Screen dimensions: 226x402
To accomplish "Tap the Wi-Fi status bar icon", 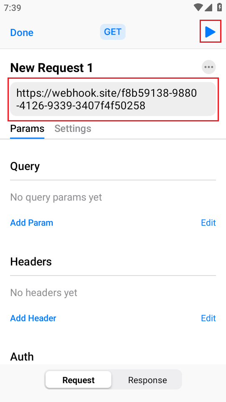I will (x=198, y=8).
